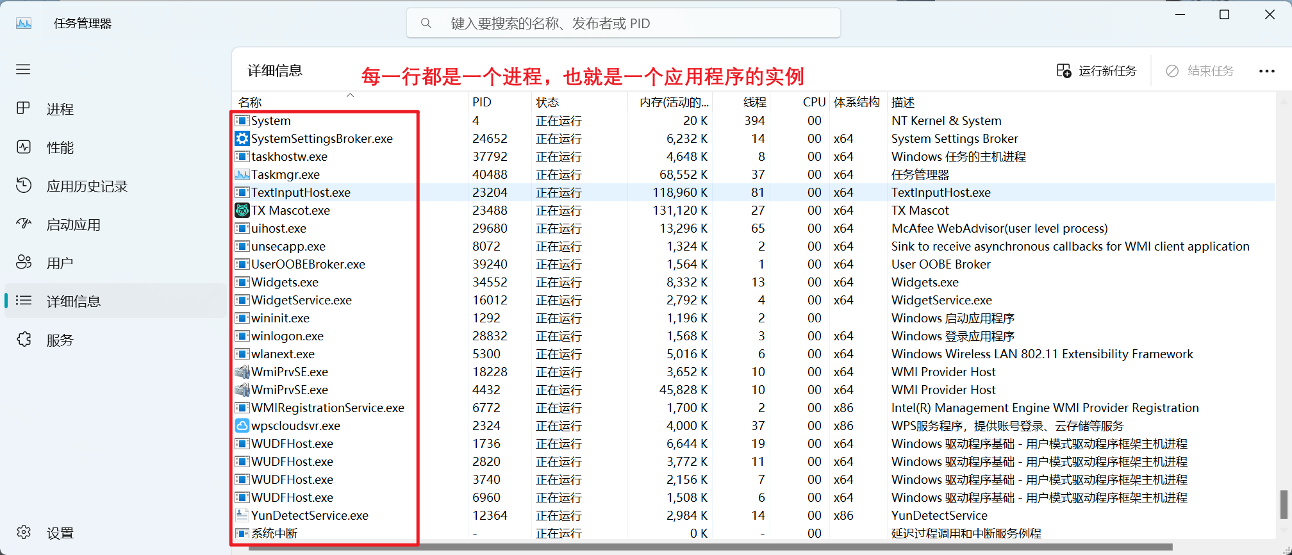Click the thread count 394
Viewport: 1292px width, 555px height.
point(754,120)
